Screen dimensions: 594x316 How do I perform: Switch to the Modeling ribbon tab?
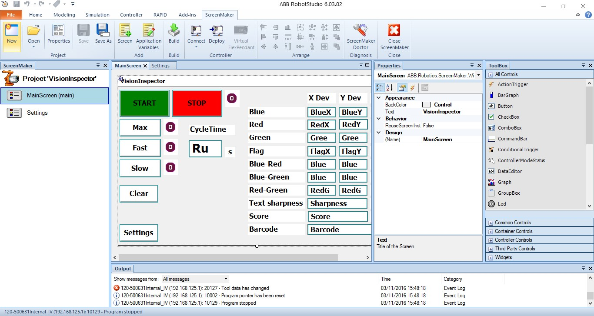tap(64, 15)
